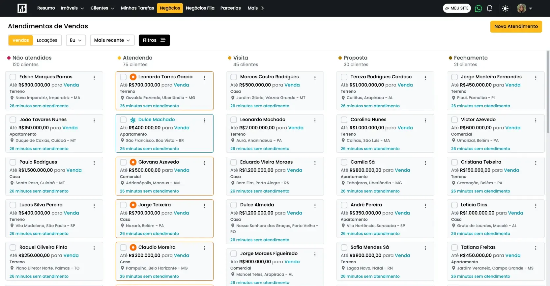Open the user avatar profile menu
Viewport: 550px width, 286px height.
click(522, 8)
